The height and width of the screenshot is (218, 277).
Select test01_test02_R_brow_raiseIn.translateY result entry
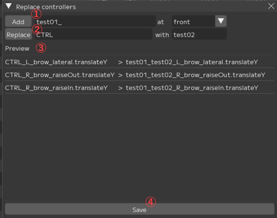(191, 88)
